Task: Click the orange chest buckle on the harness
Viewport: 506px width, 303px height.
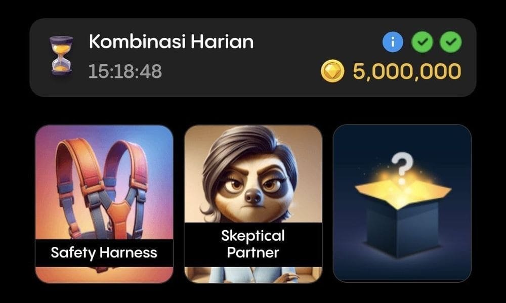Action: click(118, 215)
